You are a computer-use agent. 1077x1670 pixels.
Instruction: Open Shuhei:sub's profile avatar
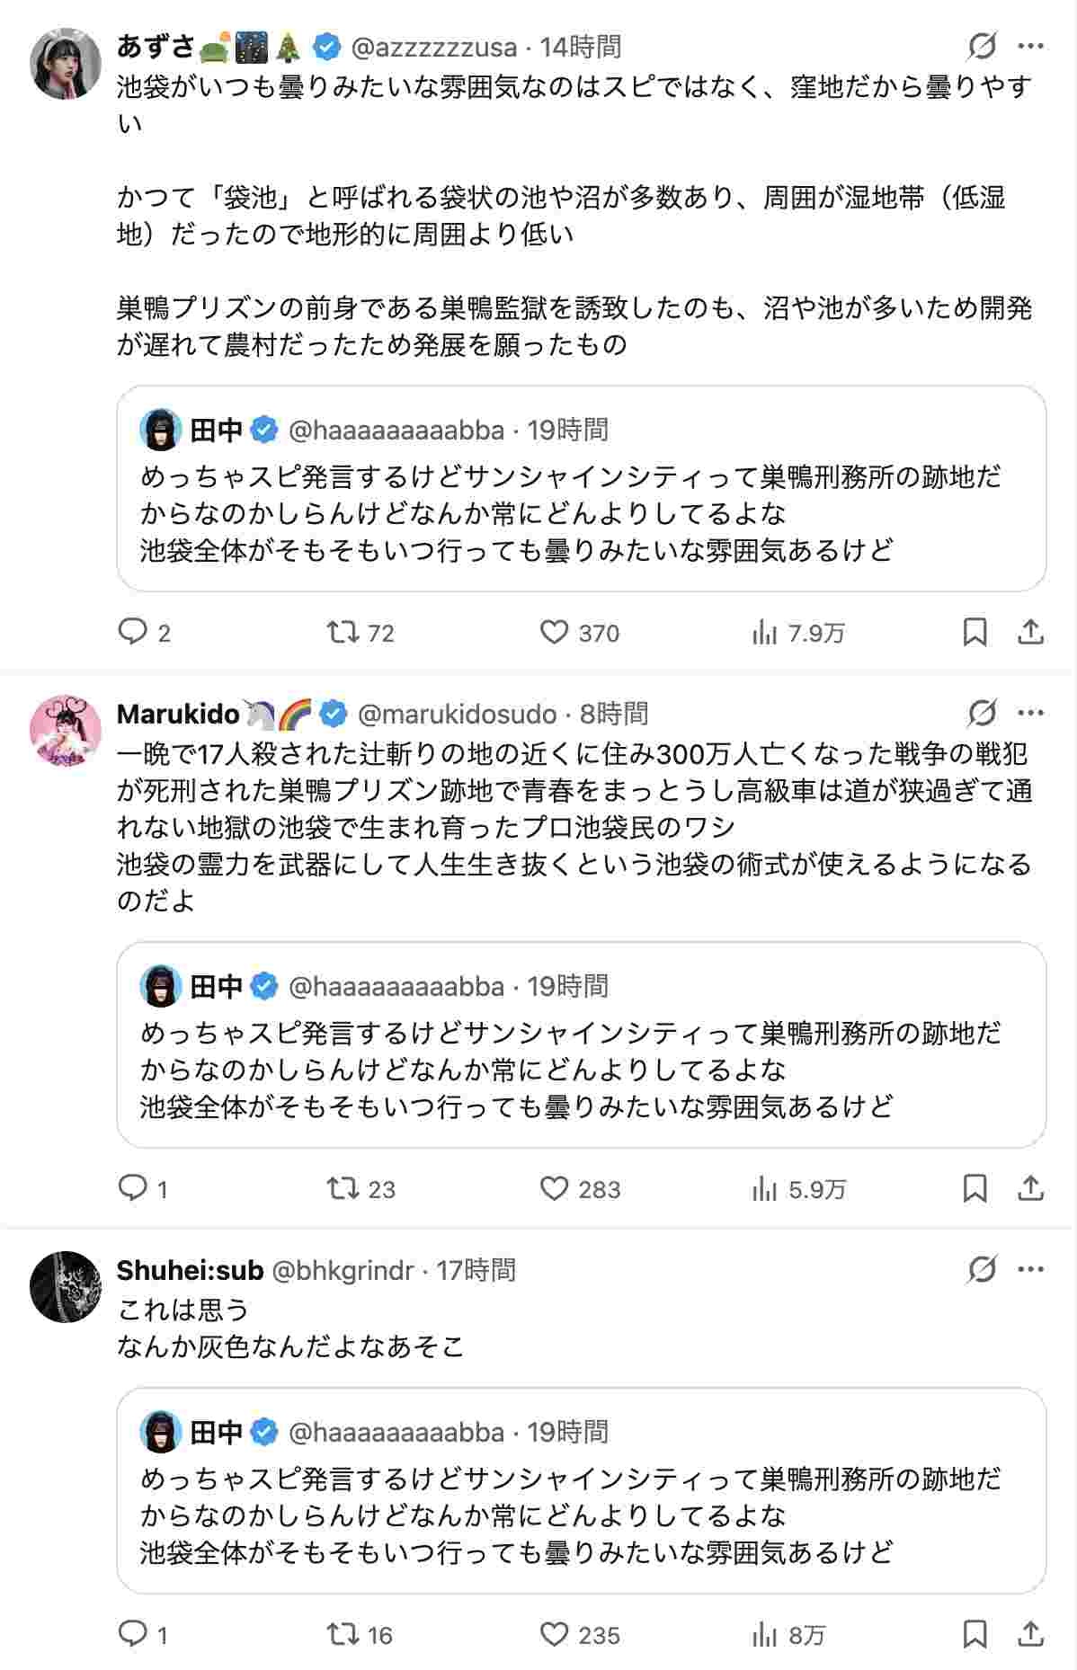pos(66,1286)
